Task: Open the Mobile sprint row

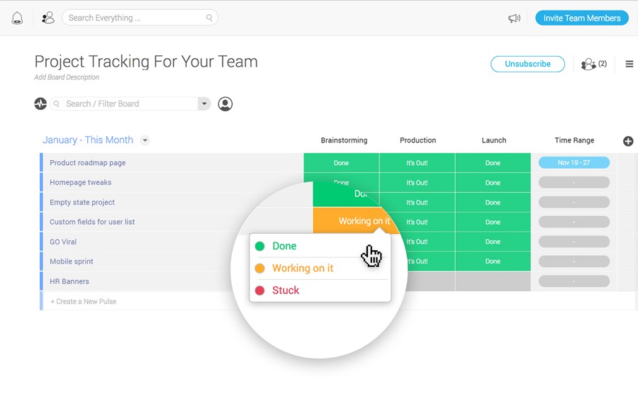Action: tap(71, 261)
